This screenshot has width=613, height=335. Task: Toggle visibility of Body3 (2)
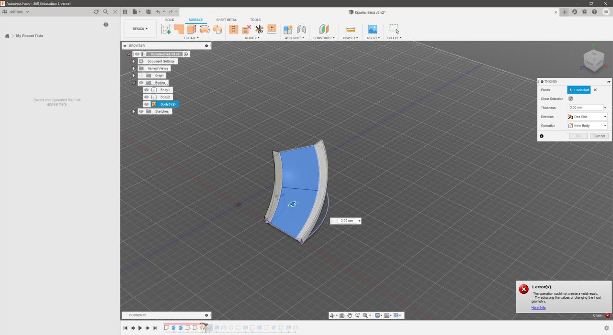[147, 104]
